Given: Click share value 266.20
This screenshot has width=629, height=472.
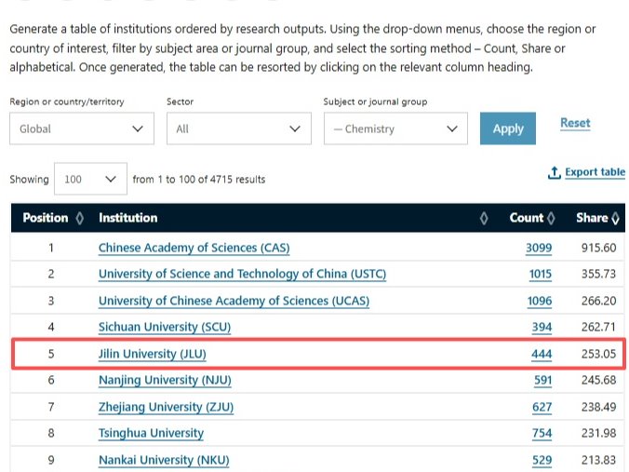Looking at the screenshot, I should click(598, 301).
